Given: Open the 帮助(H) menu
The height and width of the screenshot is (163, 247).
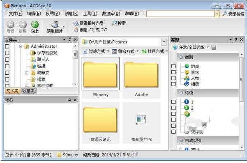Looking at the screenshot, I should click(132, 14).
